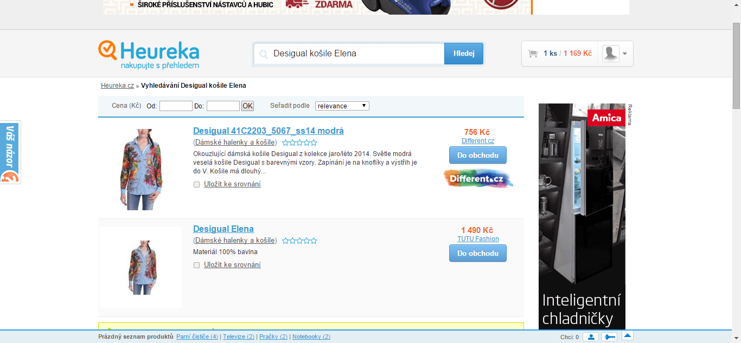Open the Desigual Elena product title
The image size is (741, 343).
(x=223, y=229)
